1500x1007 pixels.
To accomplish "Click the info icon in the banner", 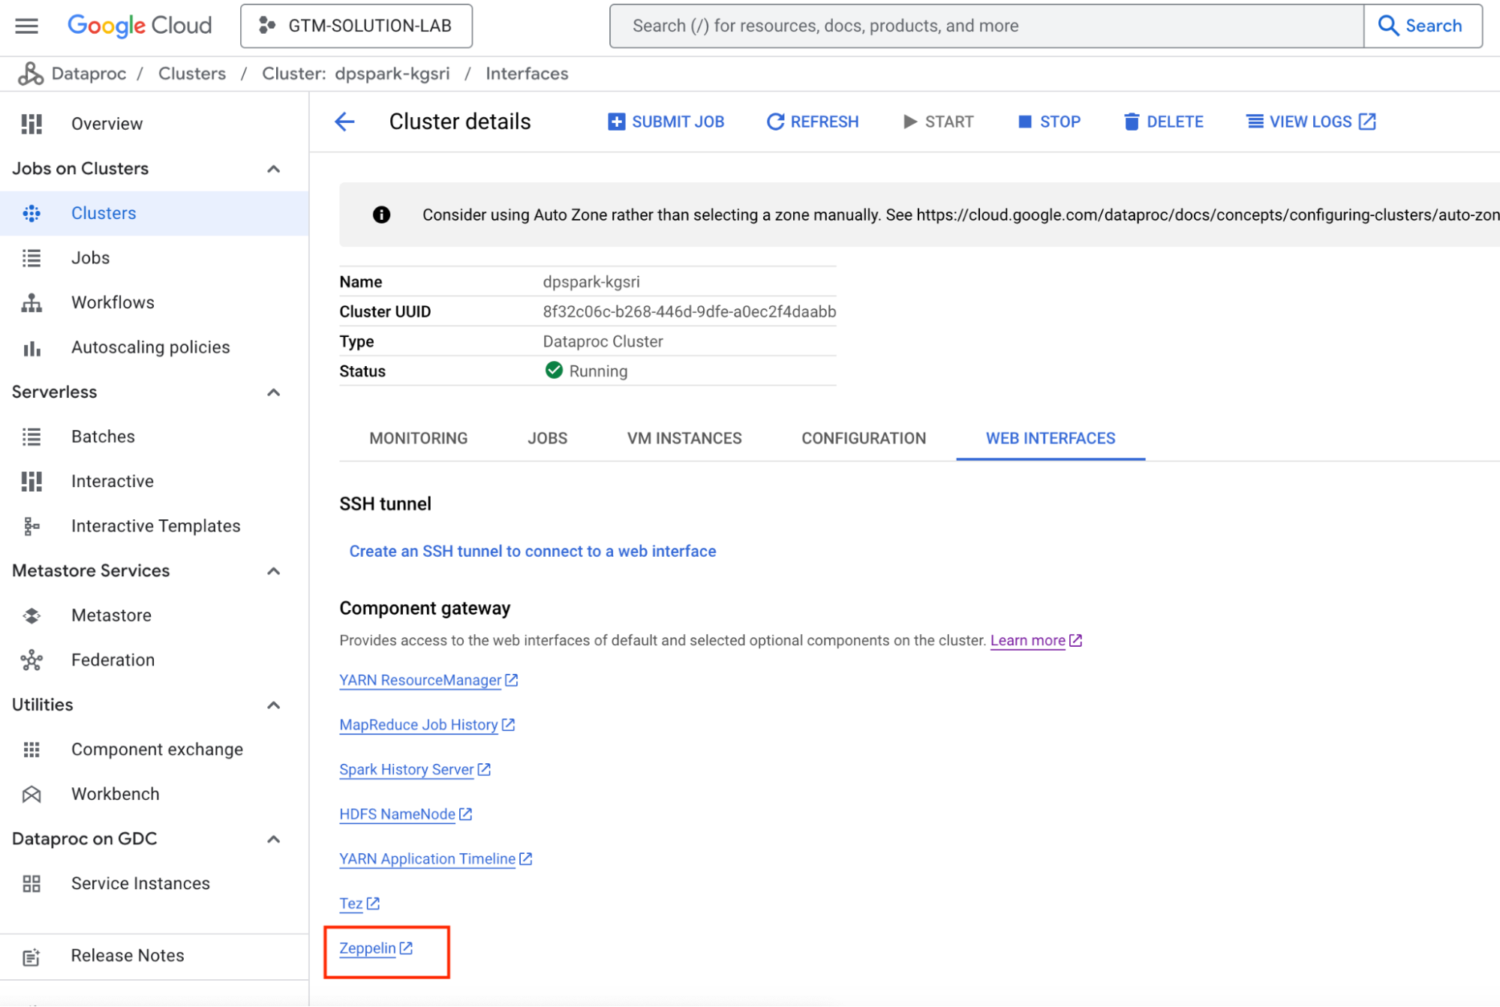I will pyautogui.click(x=381, y=215).
